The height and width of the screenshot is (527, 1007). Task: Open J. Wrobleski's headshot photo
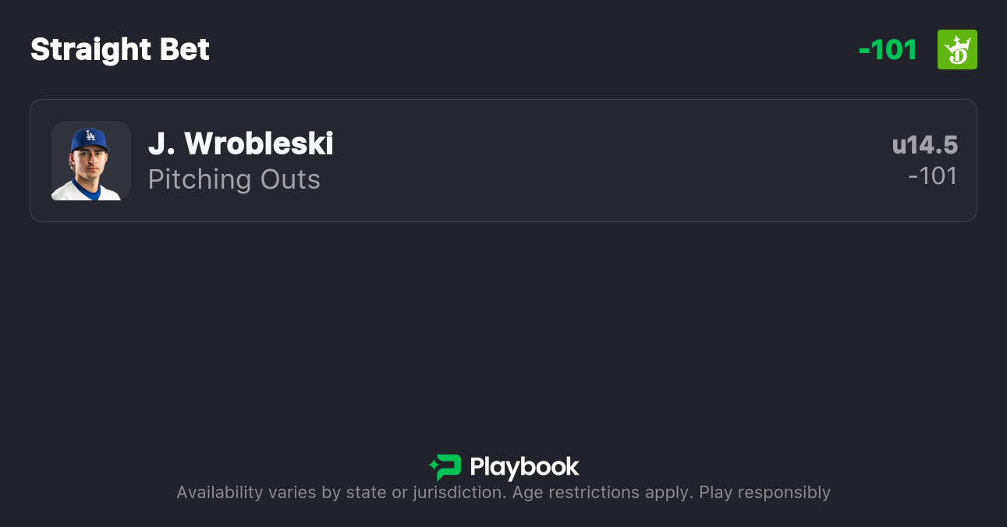coord(90,161)
